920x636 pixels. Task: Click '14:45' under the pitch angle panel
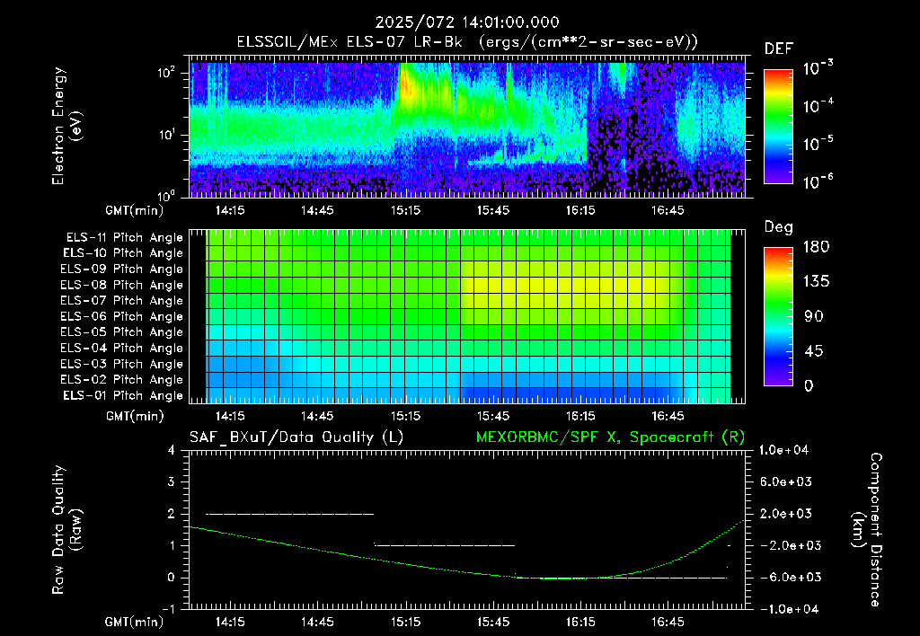tap(317, 416)
